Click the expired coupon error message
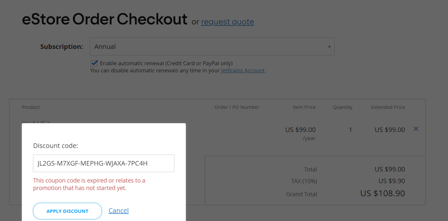This screenshot has width=448, height=221. pyautogui.click(x=89, y=184)
